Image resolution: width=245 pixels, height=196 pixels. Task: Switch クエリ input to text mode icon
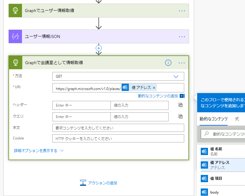[180, 117]
